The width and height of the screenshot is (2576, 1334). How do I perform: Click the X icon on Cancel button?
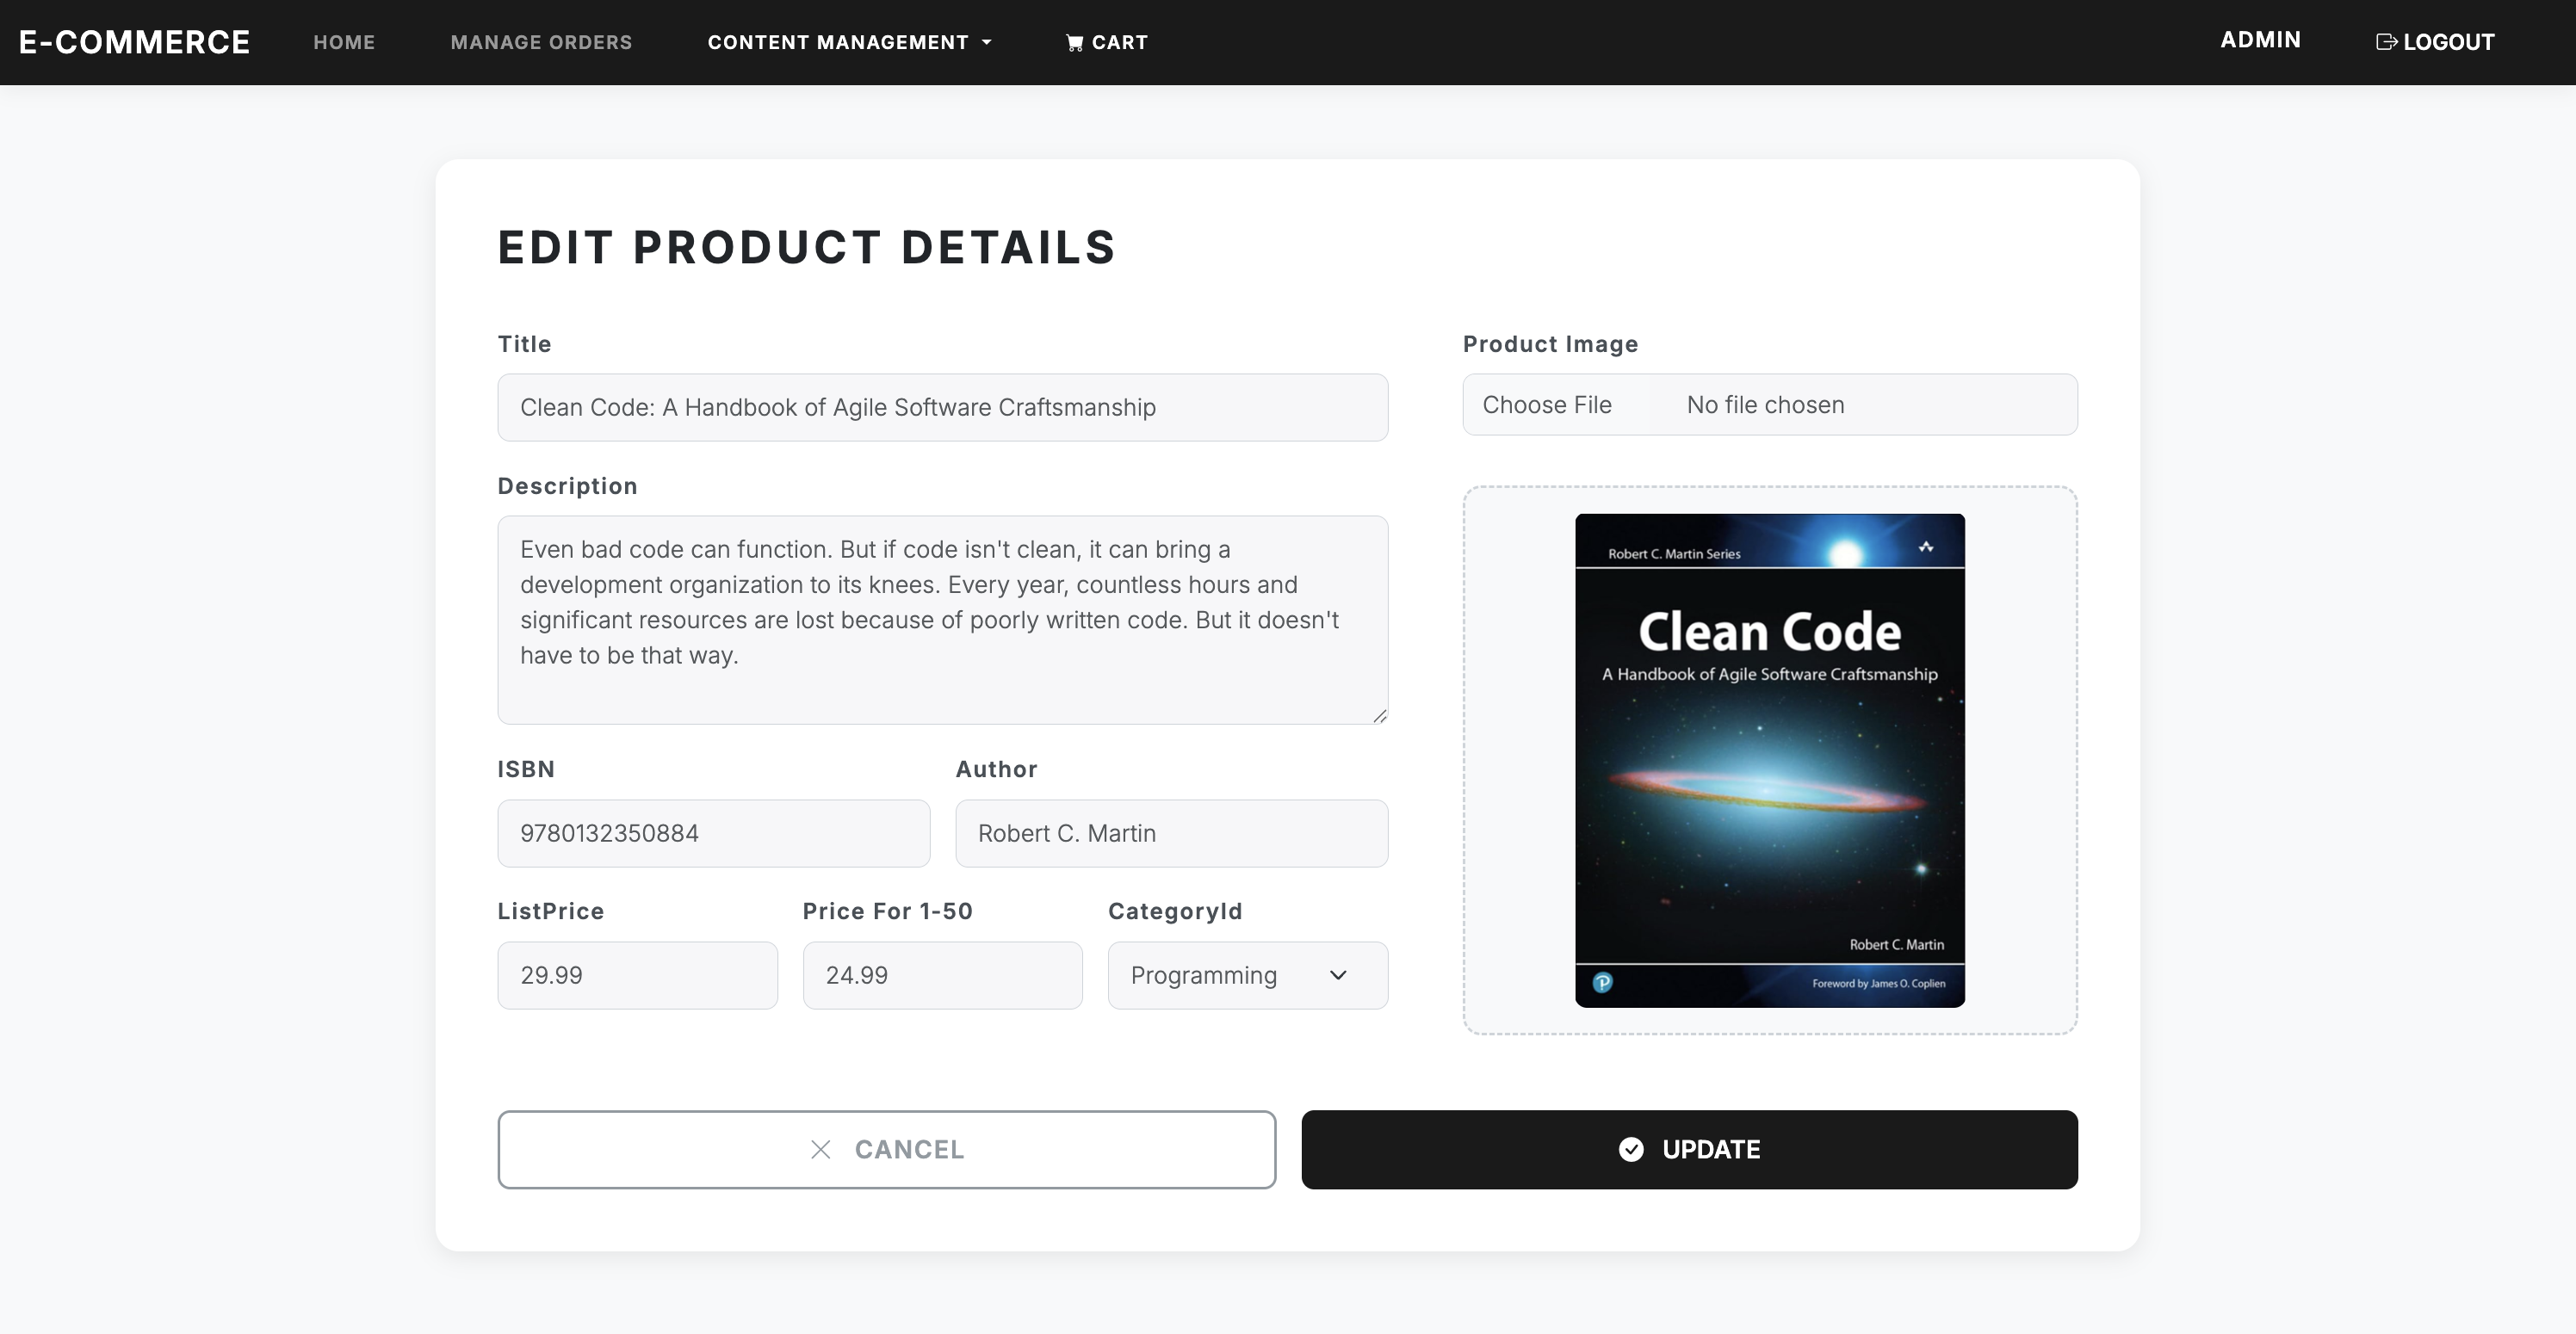tap(820, 1150)
